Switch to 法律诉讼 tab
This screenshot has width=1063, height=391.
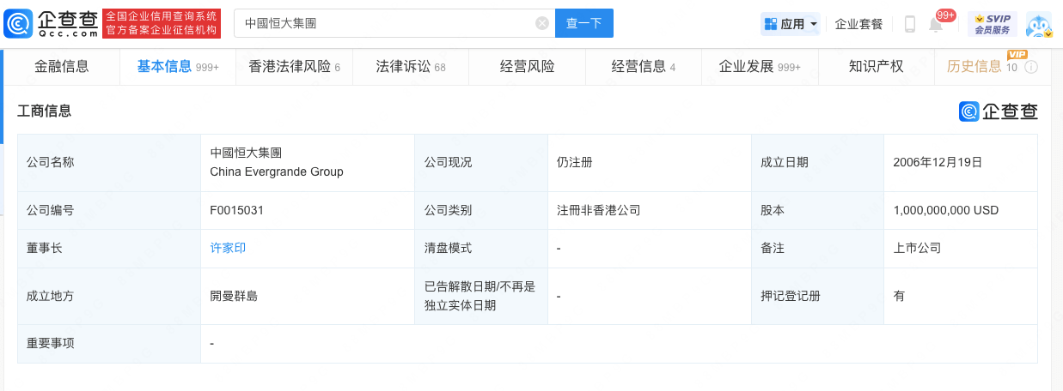click(x=411, y=66)
